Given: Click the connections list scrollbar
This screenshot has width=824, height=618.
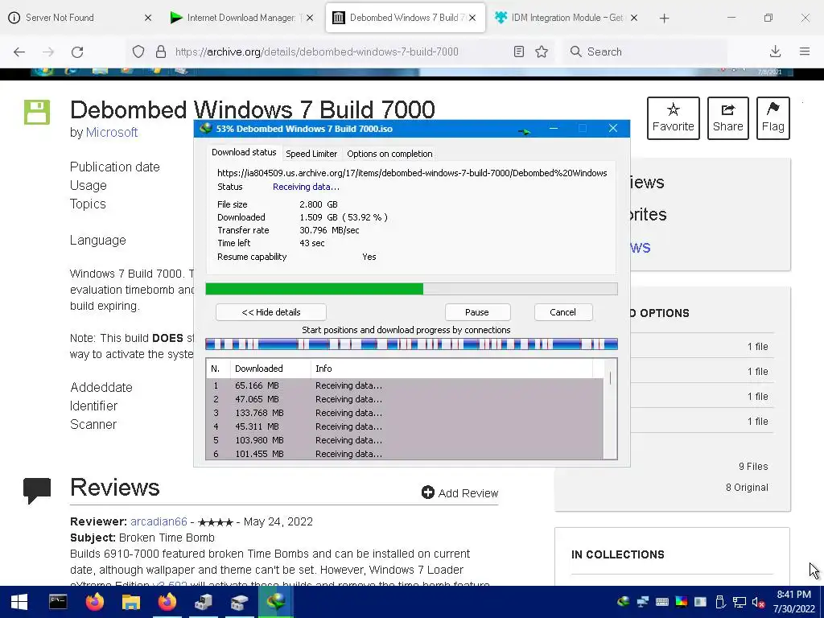Looking at the screenshot, I should pos(610,410).
